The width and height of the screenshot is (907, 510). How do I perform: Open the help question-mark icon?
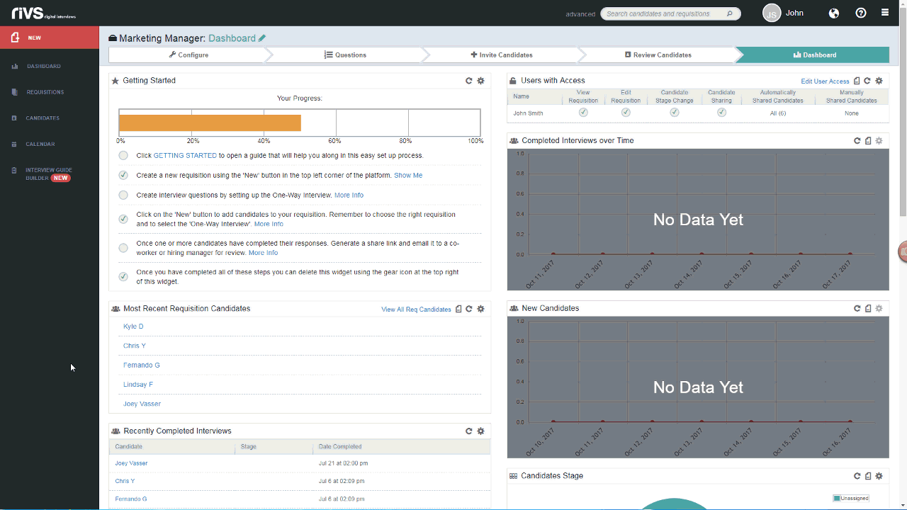click(861, 13)
